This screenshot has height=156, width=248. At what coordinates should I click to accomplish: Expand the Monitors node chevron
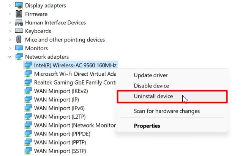[x=10, y=48]
